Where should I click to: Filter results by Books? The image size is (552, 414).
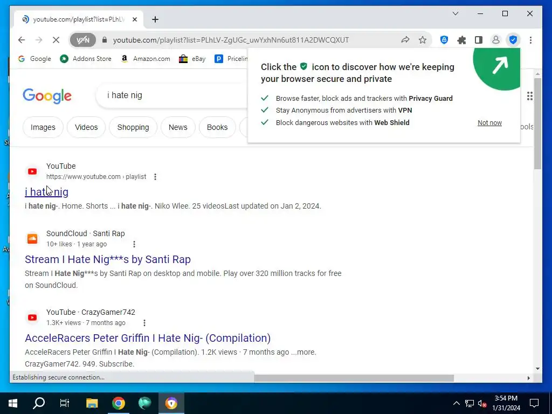tap(217, 127)
